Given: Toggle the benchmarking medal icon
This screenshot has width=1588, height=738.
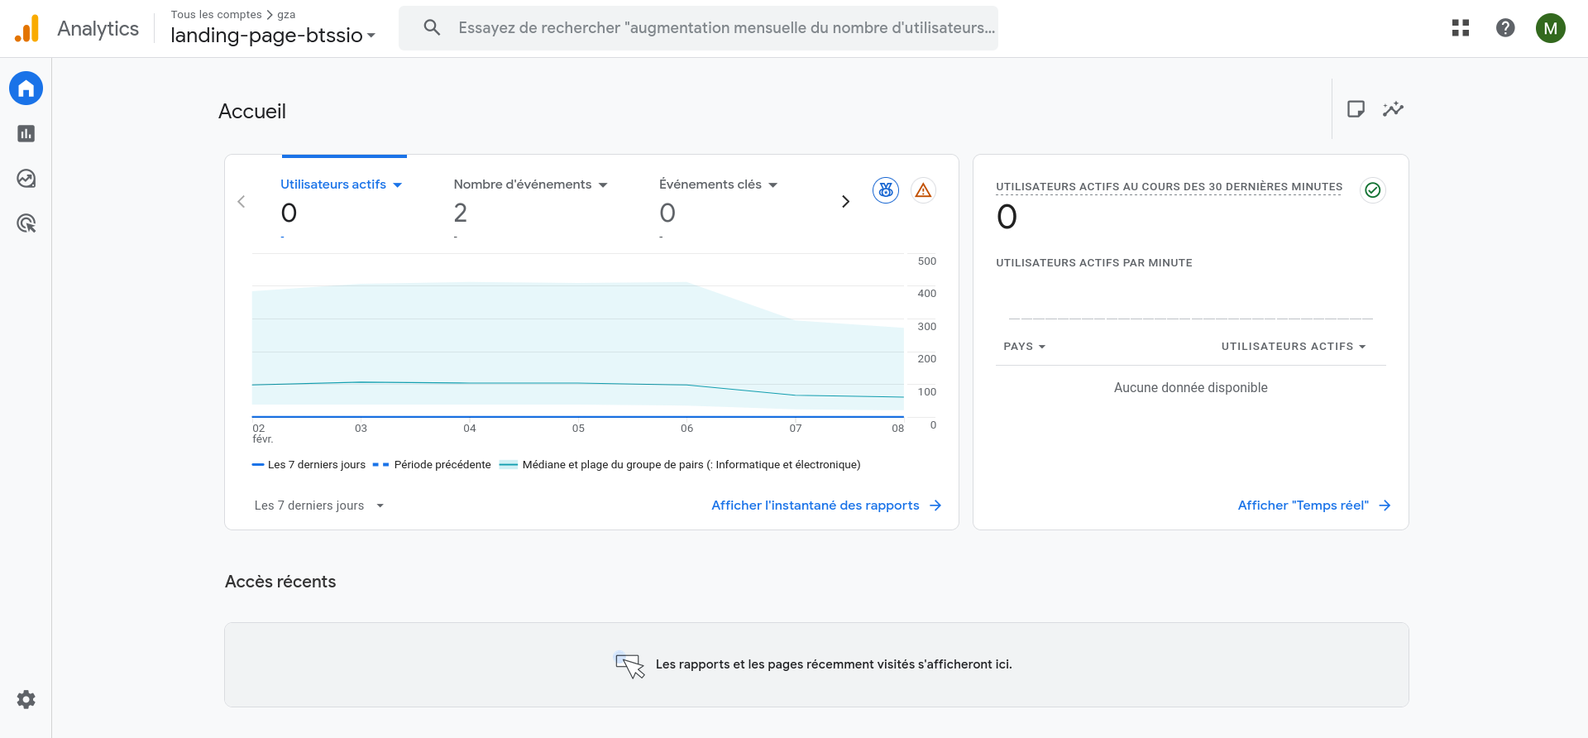Looking at the screenshot, I should pyautogui.click(x=886, y=190).
